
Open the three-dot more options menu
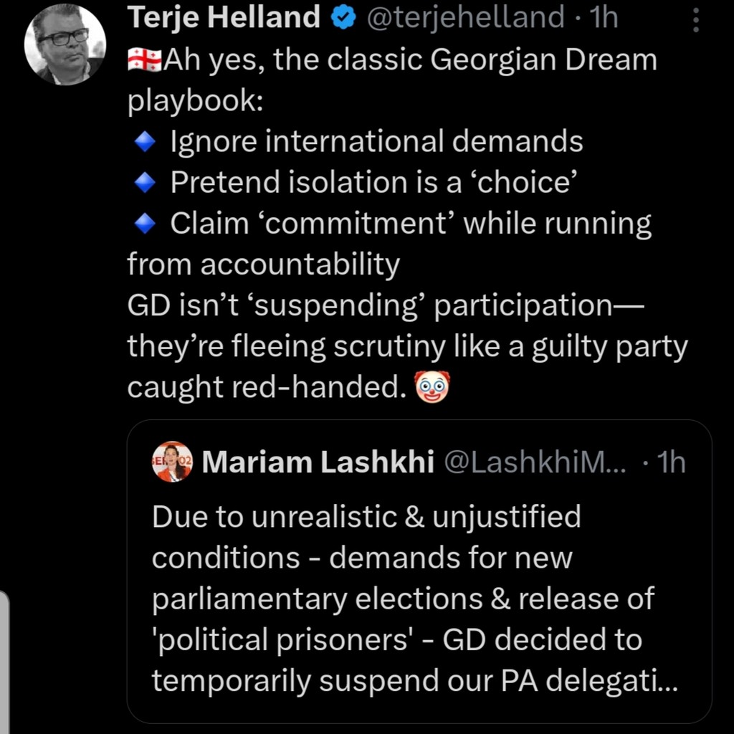pyautogui.click(x=695, y=19)
